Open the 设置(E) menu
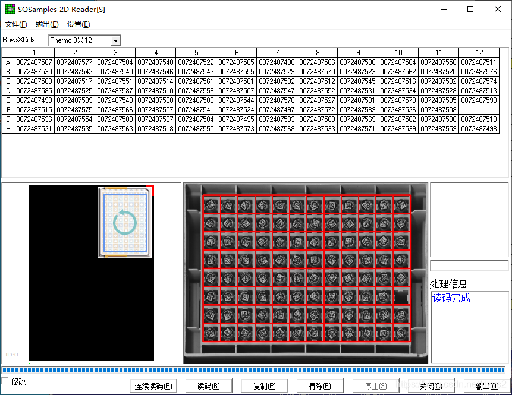Screen dimensions: 512x395 (78, 24)
